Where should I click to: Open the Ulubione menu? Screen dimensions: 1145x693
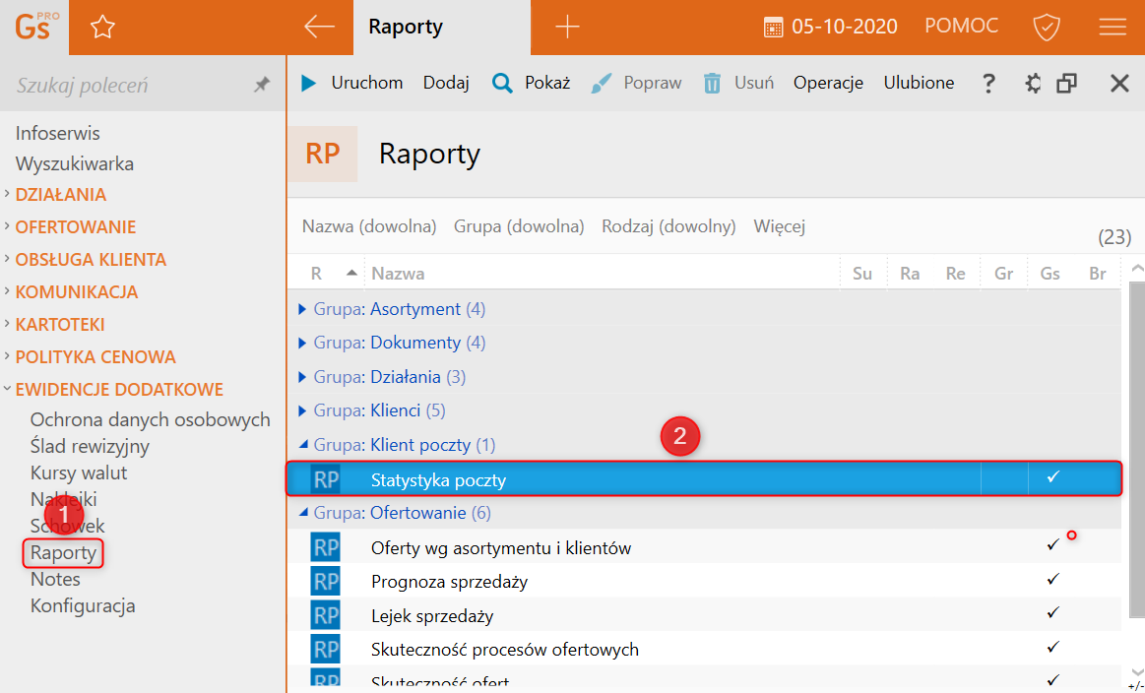click(x=919, y=84)
